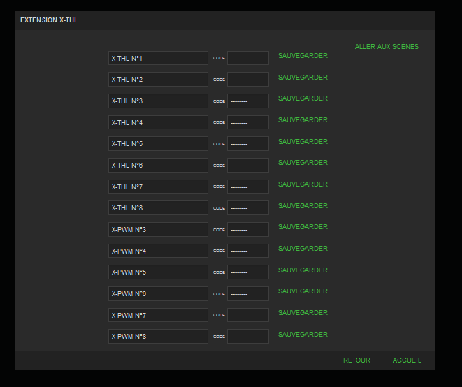This screenshot has height=387, width=462.
Task: Focus the code box on the X-THL N°8 row
Action: 248,207
